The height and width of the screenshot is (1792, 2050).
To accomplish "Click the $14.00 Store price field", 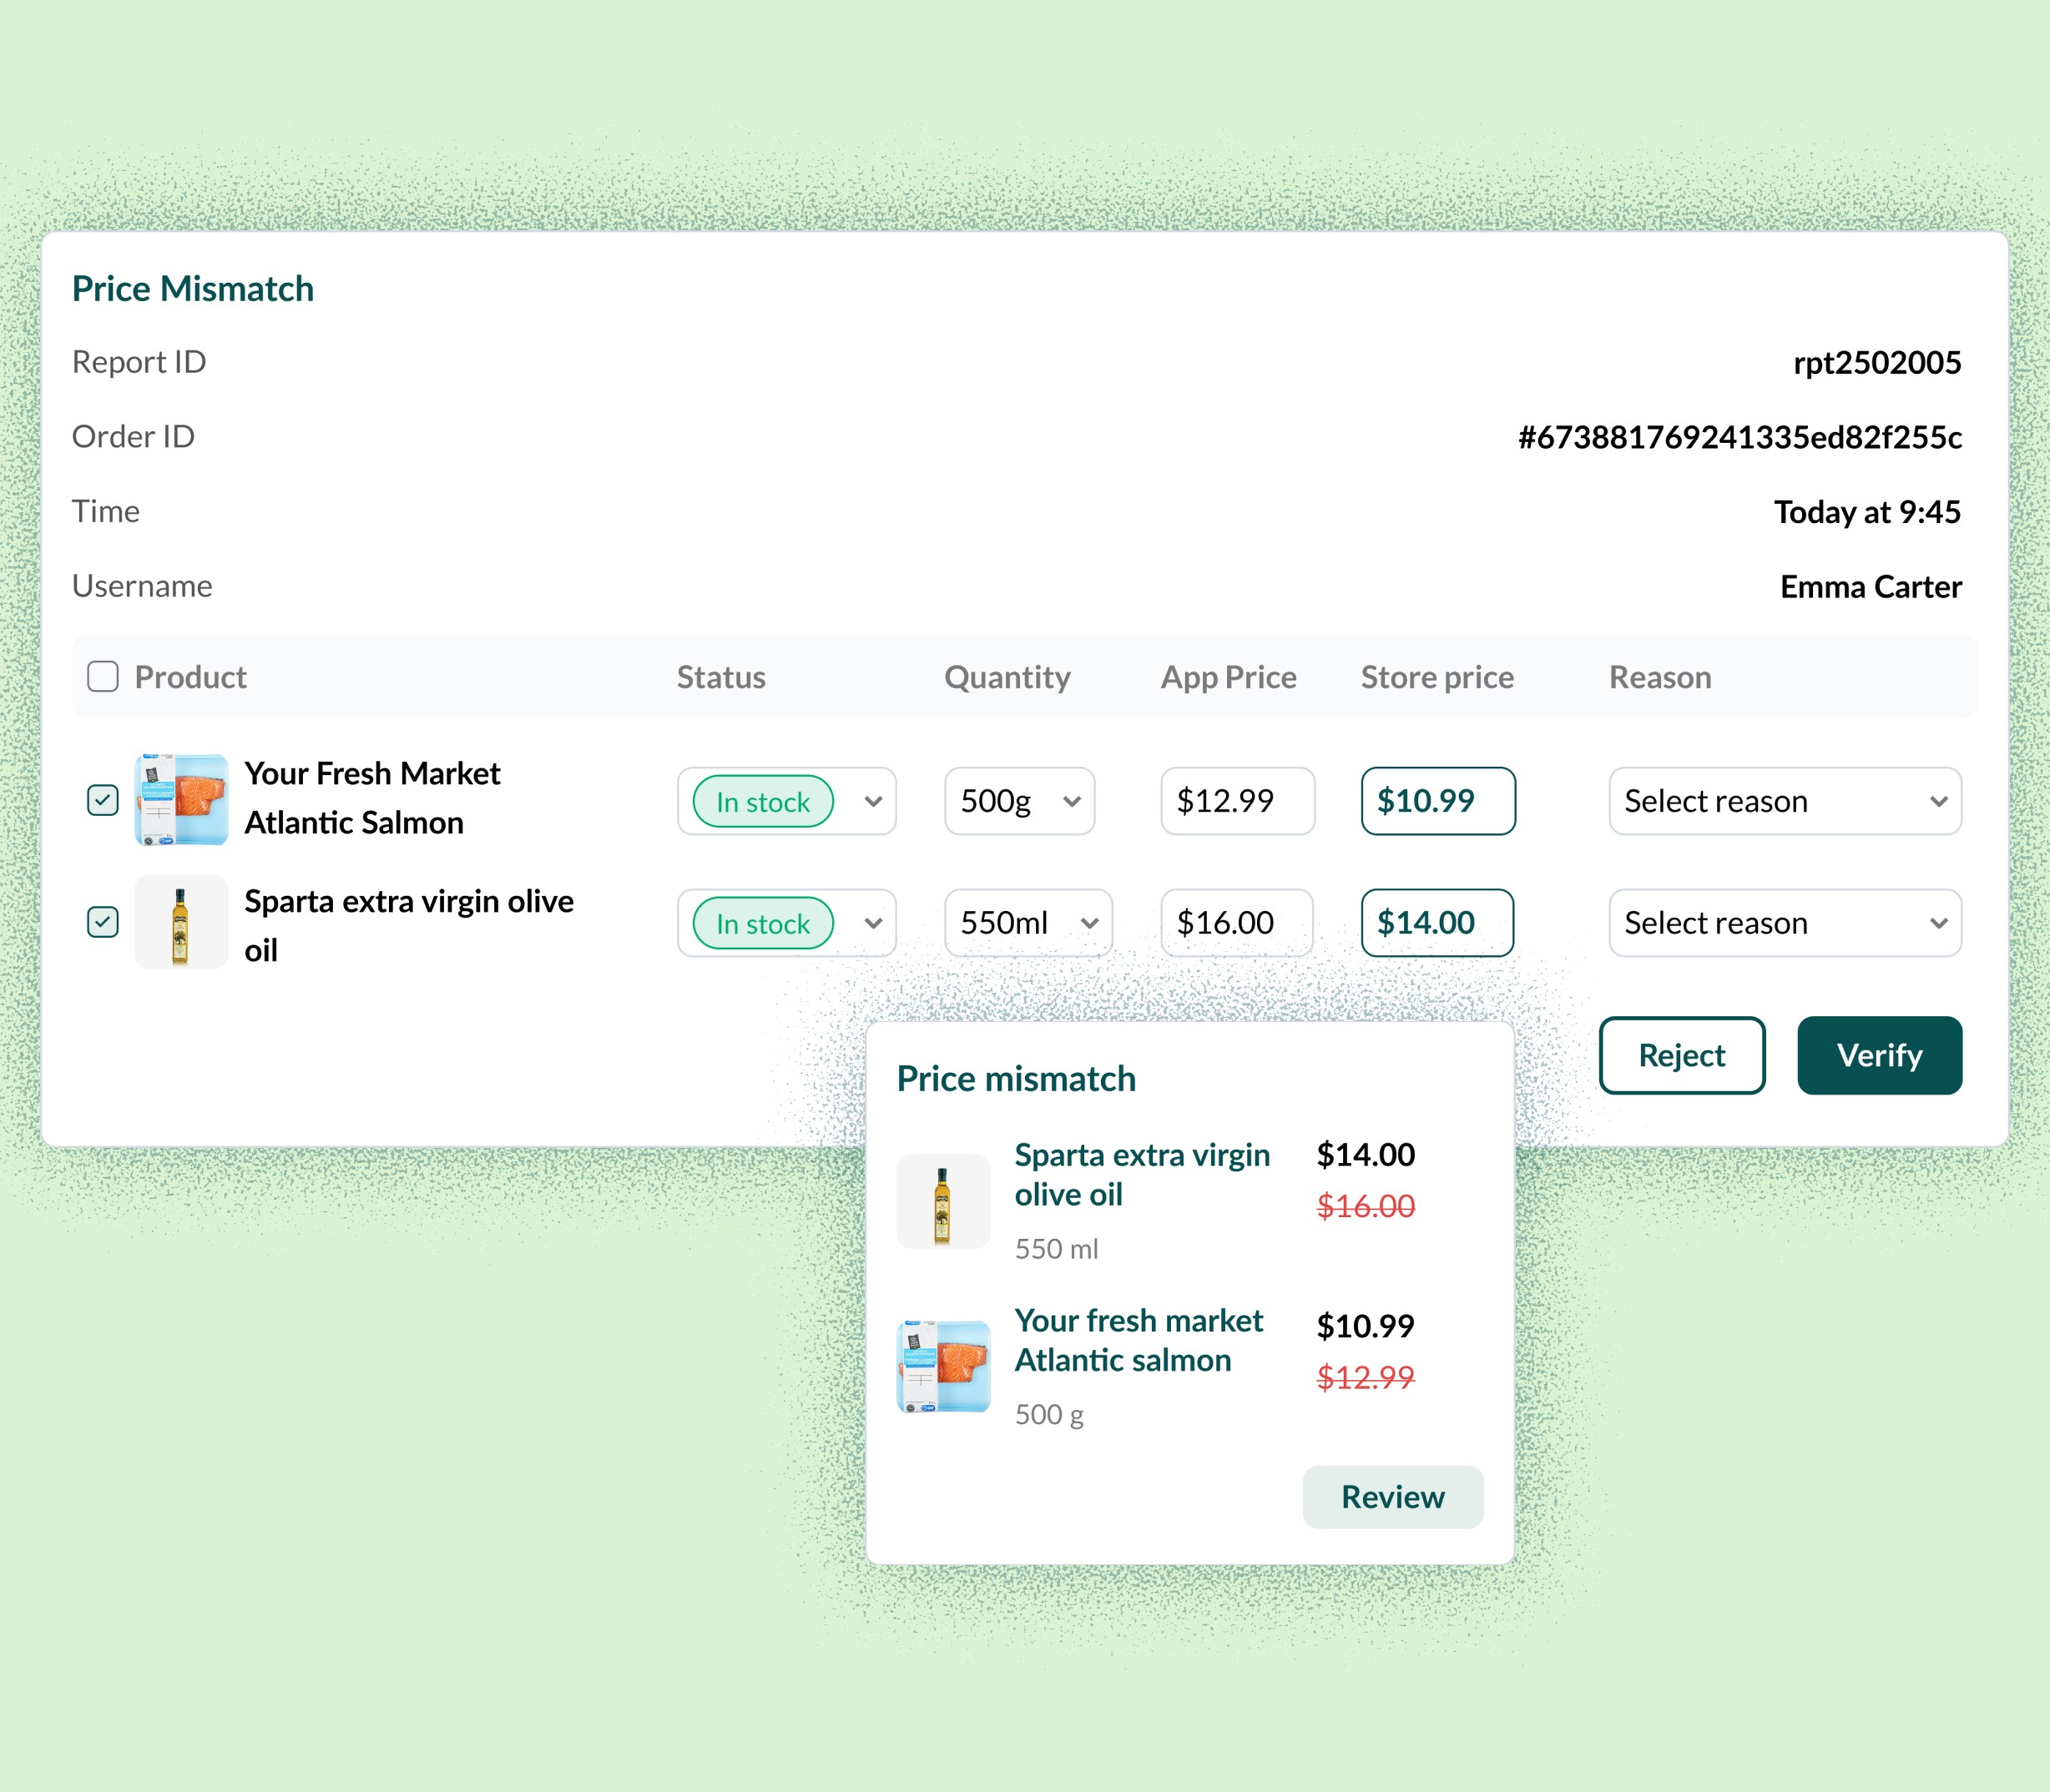I will click(1437, 923).
